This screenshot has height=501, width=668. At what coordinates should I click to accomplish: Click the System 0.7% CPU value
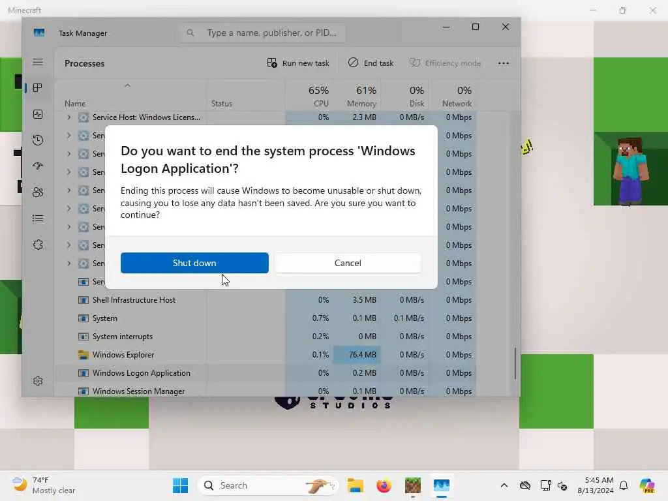(320, 318)
